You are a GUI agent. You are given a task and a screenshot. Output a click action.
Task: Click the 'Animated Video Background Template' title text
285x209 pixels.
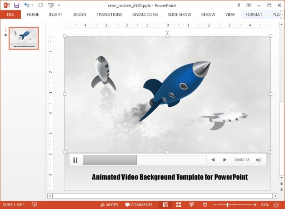click(x=170, y=177)
